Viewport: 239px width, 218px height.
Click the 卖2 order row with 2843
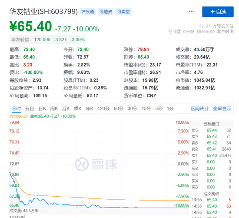(x=211, y=149)
